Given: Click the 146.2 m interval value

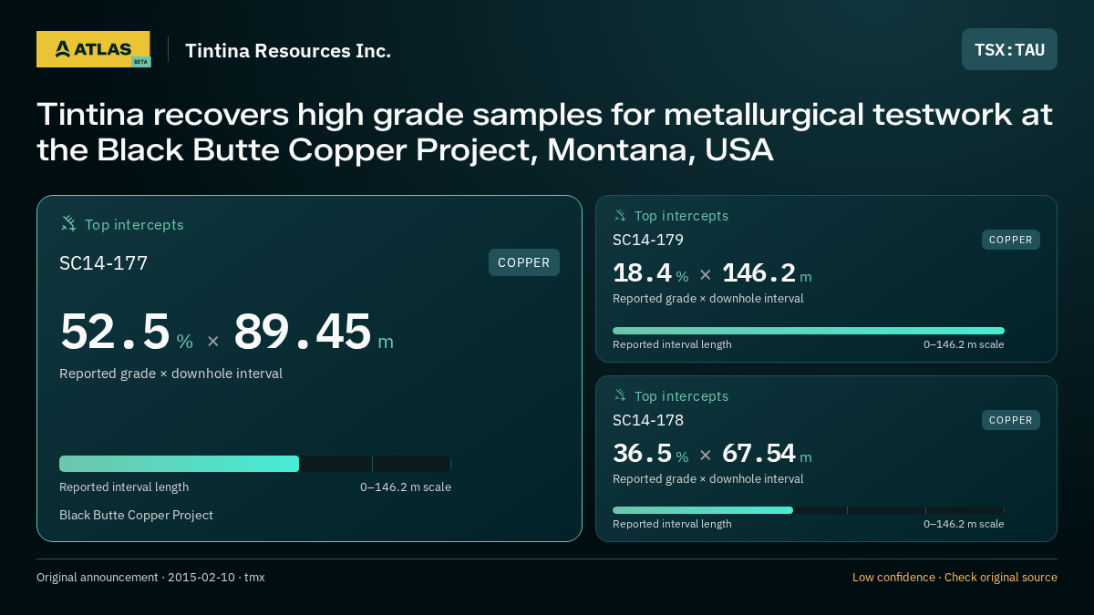Looking at the screenshot, I should [x=767, y=273].
